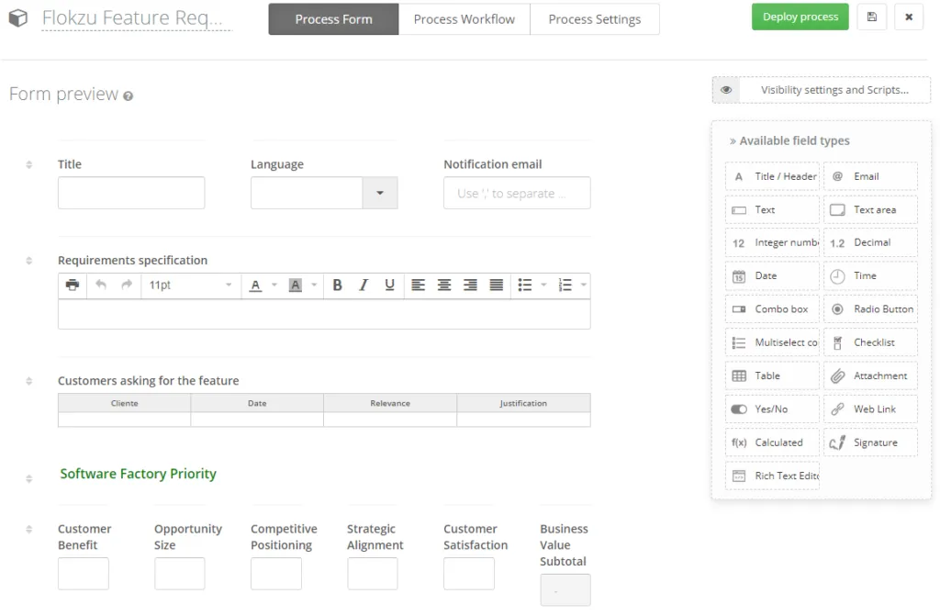Image resolution: width=940 pixels, height=616 pixels.
Task: Select the Date field type
Action: [772, 276]
